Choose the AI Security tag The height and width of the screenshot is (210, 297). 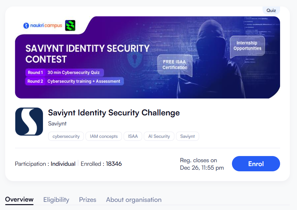tap(159, 136)
